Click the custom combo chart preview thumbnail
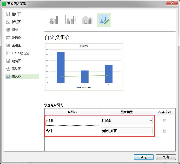Image resolution: width=180 pixels, height=164 pixels. point(84,67)
